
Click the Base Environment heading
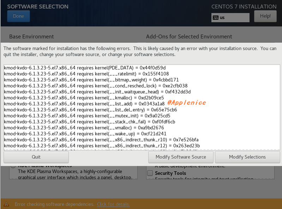[x=31, y=37]
